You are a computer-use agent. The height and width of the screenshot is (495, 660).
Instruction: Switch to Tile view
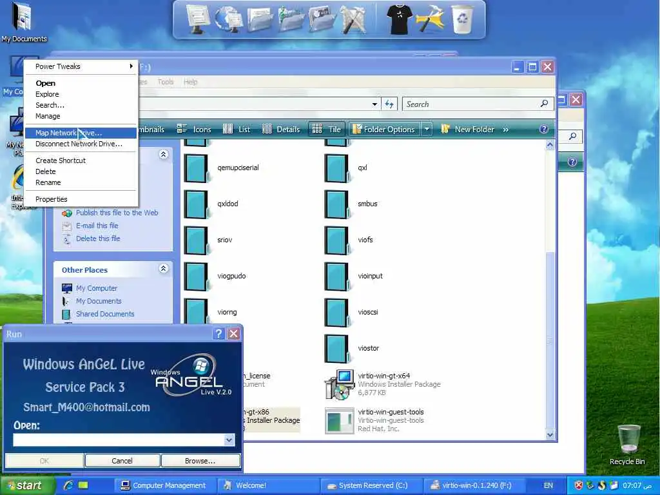pos(327,129)
